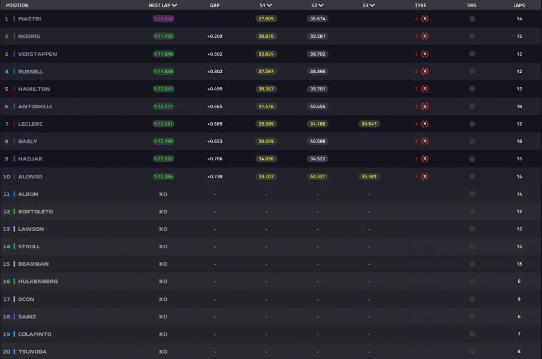Click the DRS indicator for Norris
The image size is (542, 359).
pos(472,36)
